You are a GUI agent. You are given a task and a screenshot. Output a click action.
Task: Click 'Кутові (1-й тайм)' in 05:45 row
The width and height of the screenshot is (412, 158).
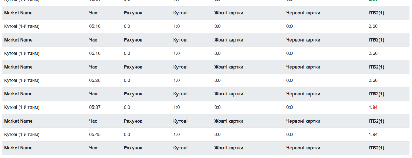pos(22,134)
